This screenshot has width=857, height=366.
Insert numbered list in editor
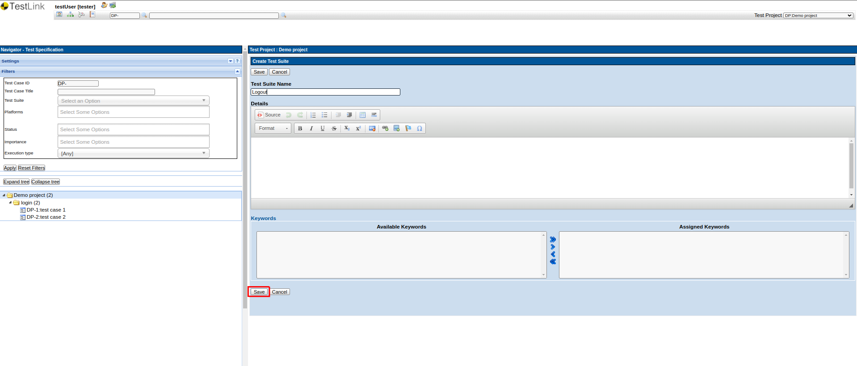click(313, 115)
